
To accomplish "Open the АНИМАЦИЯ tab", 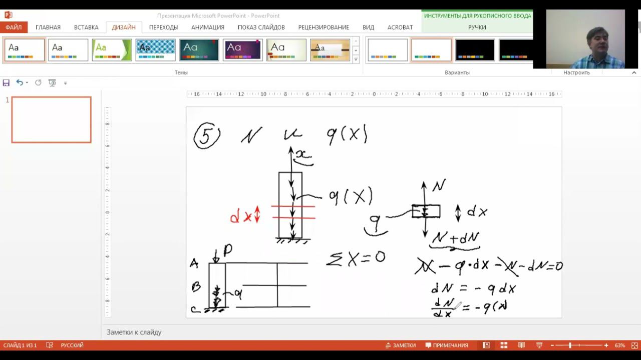I will coord(208,27).
